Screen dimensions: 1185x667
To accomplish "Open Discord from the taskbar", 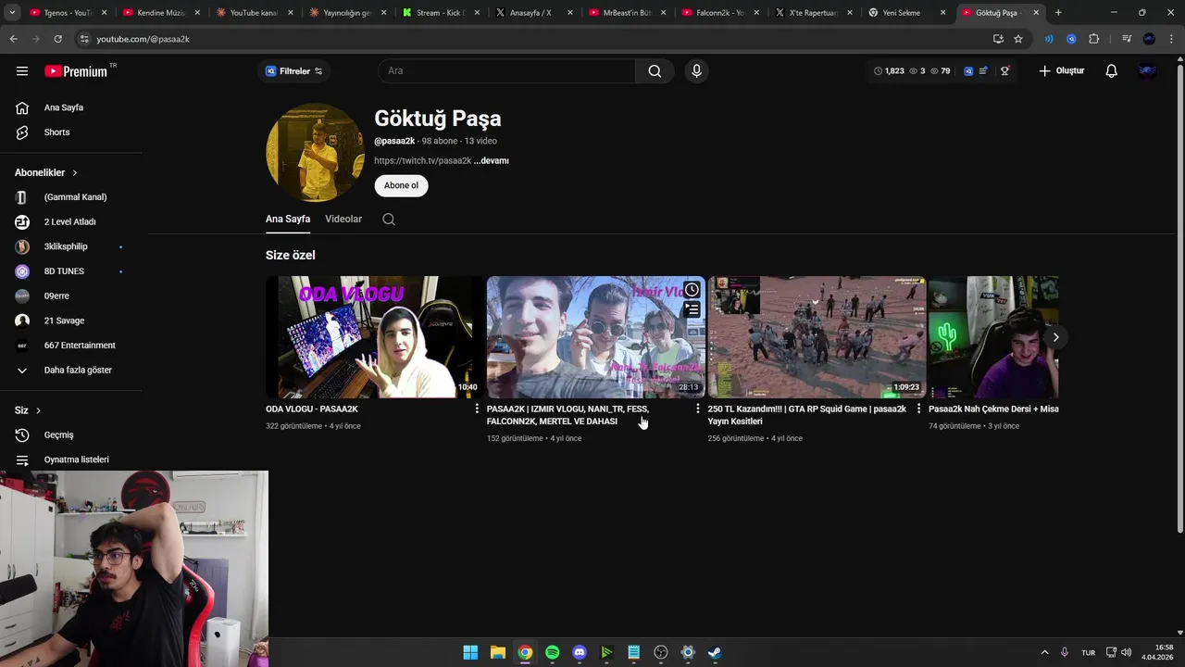I will (x=580, y=652).
